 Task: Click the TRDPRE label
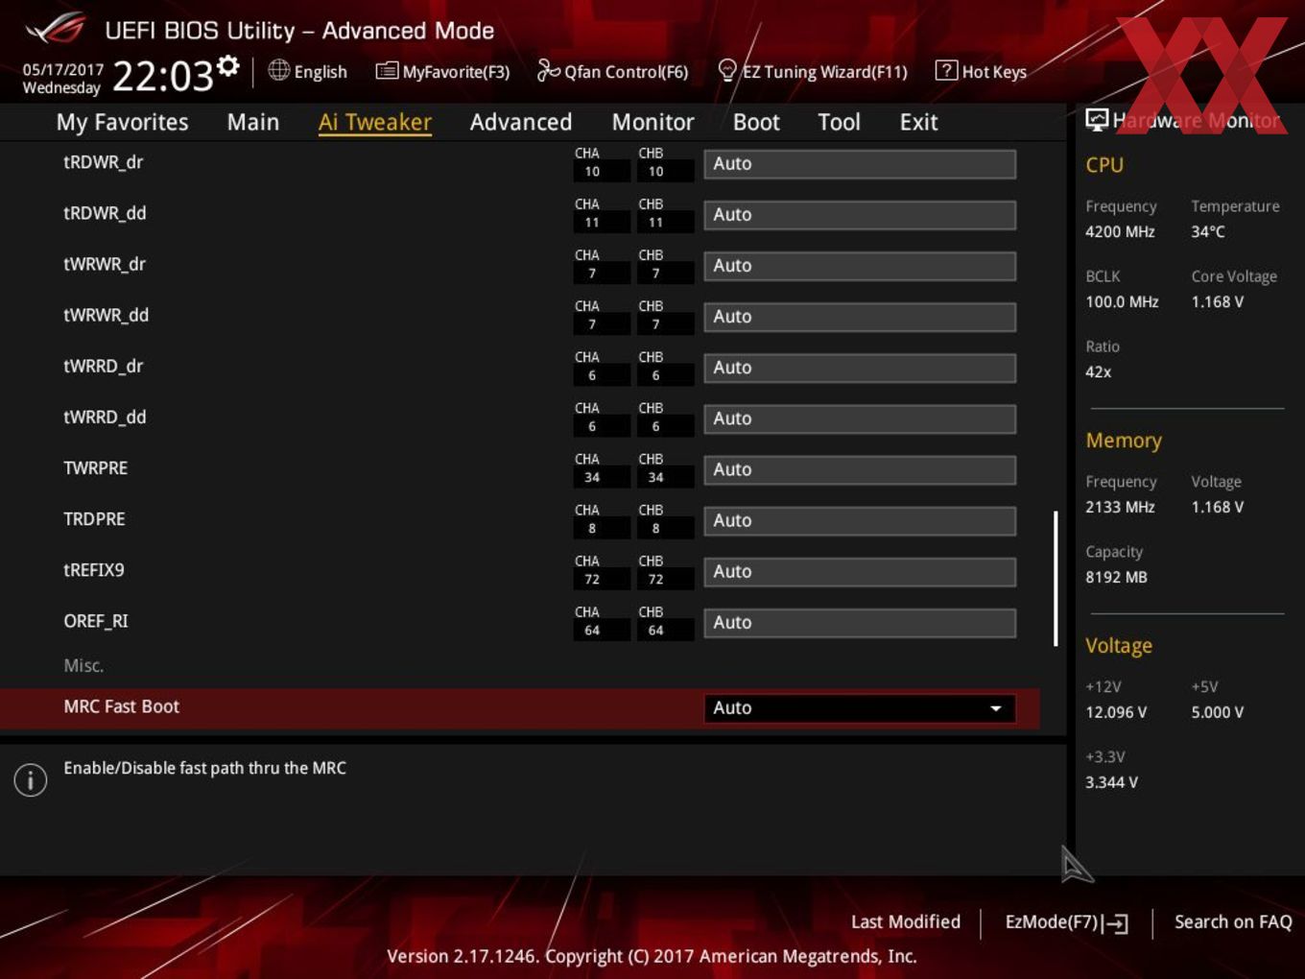[94, 518]
